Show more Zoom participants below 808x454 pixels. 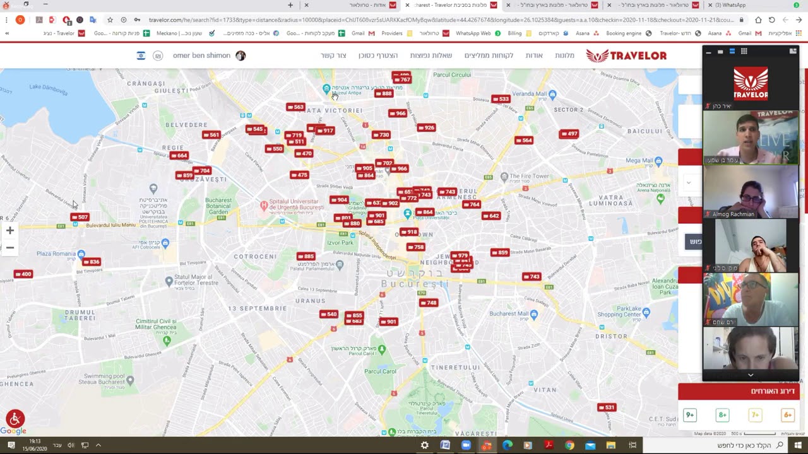(751, 375)
